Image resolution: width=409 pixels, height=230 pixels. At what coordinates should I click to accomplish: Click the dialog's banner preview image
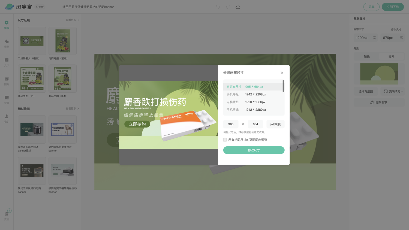(x=169, y=115)
